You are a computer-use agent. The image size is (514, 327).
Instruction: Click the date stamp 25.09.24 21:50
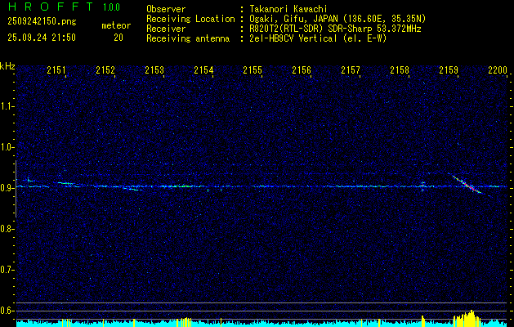coord(42,38)
